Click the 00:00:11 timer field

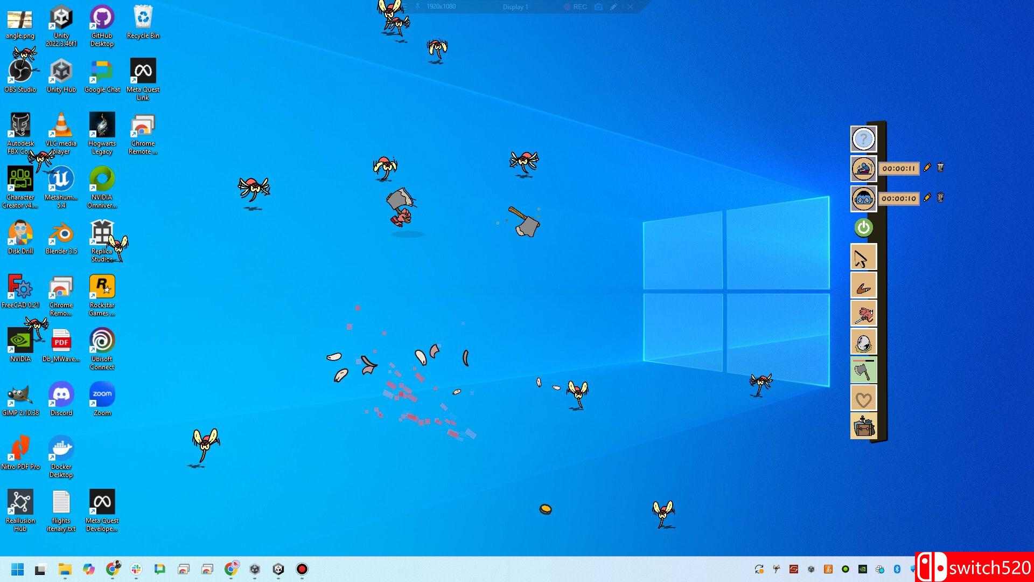click(898, 169)
